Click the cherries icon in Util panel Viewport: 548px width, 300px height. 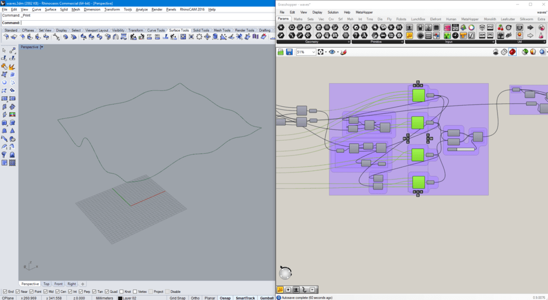(500, 27)
